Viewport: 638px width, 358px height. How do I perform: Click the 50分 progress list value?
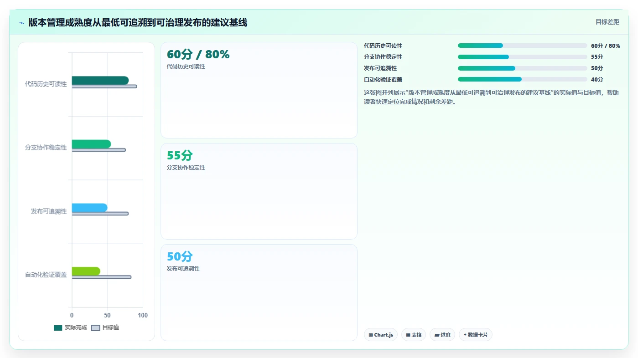point(597,68)
